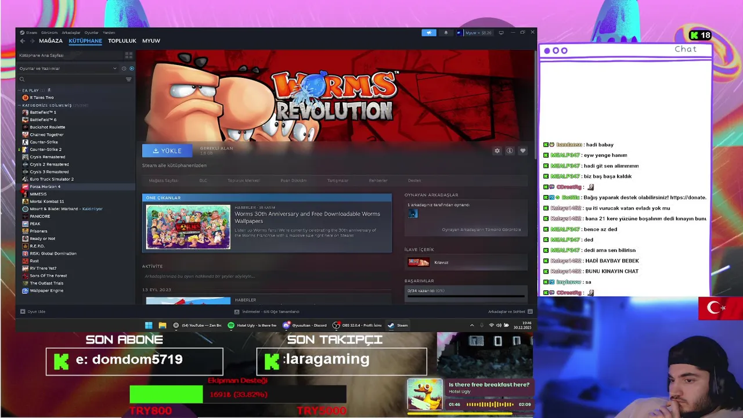Open İndirmeler downloads status bar

coord(266,312)
